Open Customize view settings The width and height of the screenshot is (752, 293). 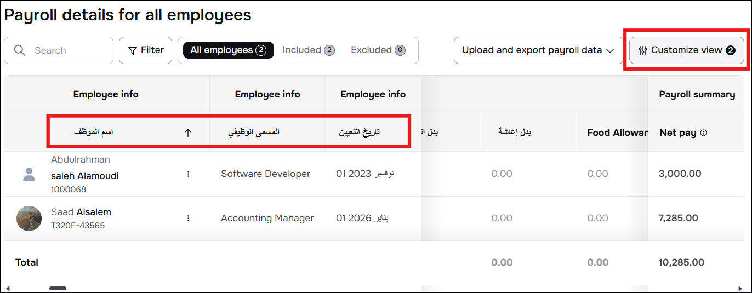[687, 50]
